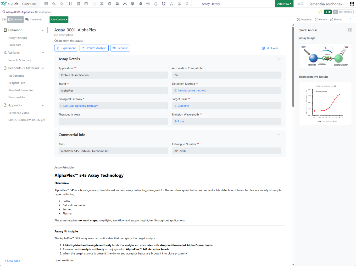Collapse the Assay Details panel
Screen dimensions: 356x266
(279, 59)
